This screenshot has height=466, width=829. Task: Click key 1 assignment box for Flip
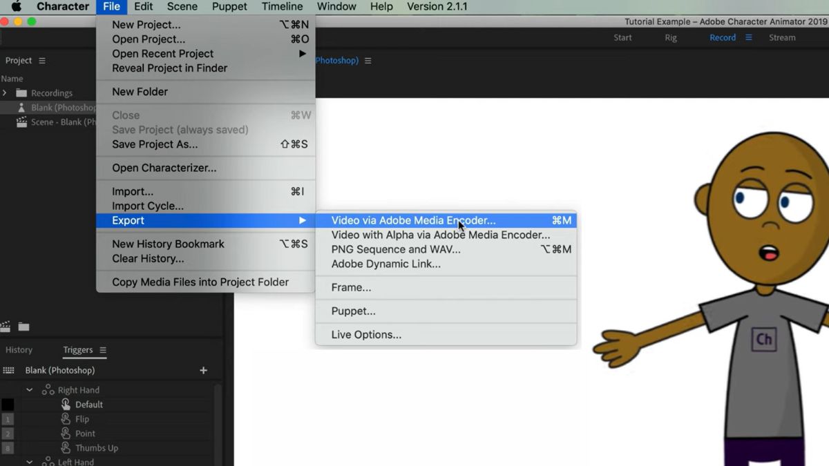8,419
